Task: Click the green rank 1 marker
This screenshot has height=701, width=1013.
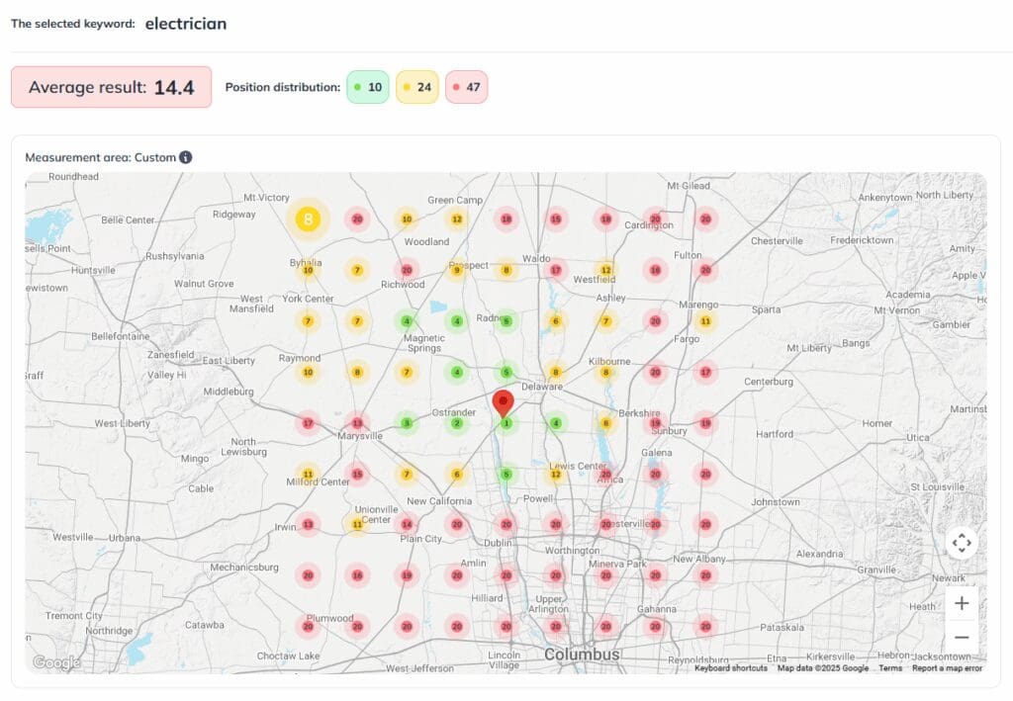Action: pos(506,424)
